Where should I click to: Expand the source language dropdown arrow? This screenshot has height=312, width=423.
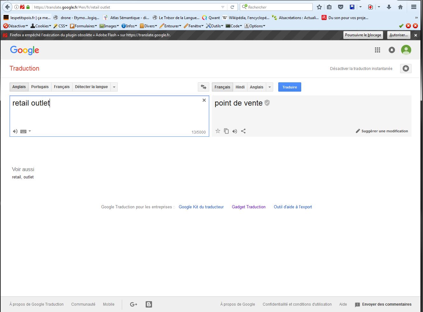(x=114, y=87)
